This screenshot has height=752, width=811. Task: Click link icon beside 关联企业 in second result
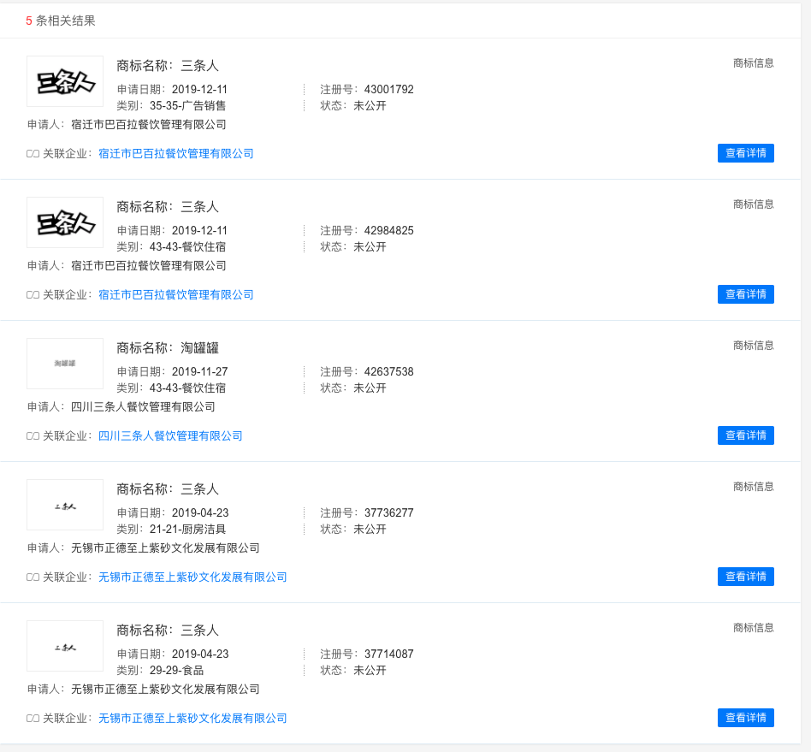33,295
